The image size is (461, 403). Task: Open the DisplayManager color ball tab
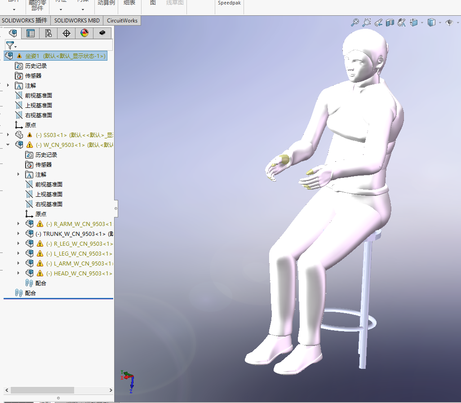pyautogui.click(x=84, y=33)
